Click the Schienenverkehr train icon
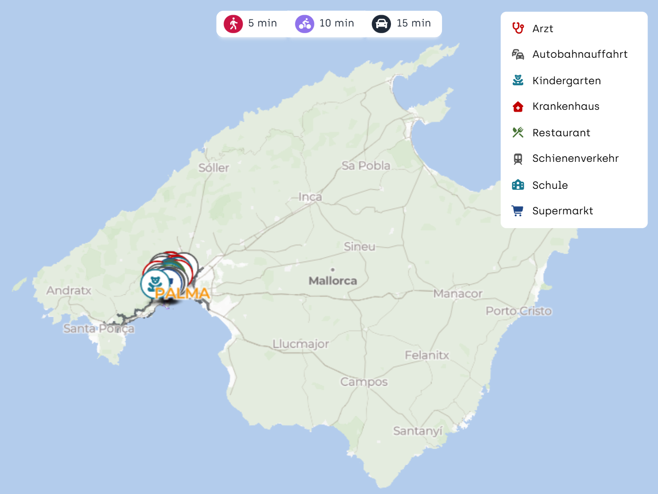 [x=518, y=159]
